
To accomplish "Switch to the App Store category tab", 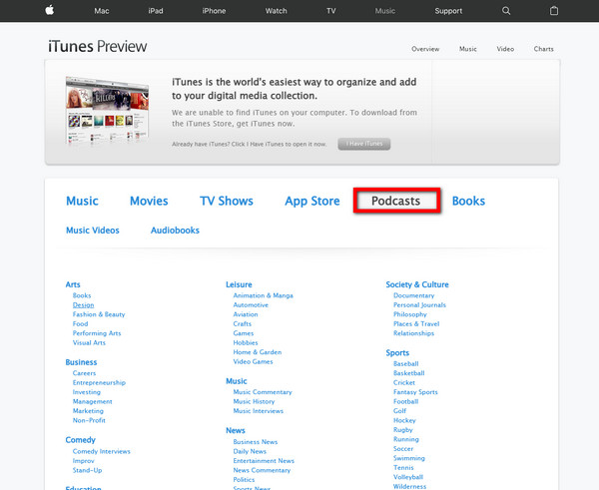I will 312,202.
